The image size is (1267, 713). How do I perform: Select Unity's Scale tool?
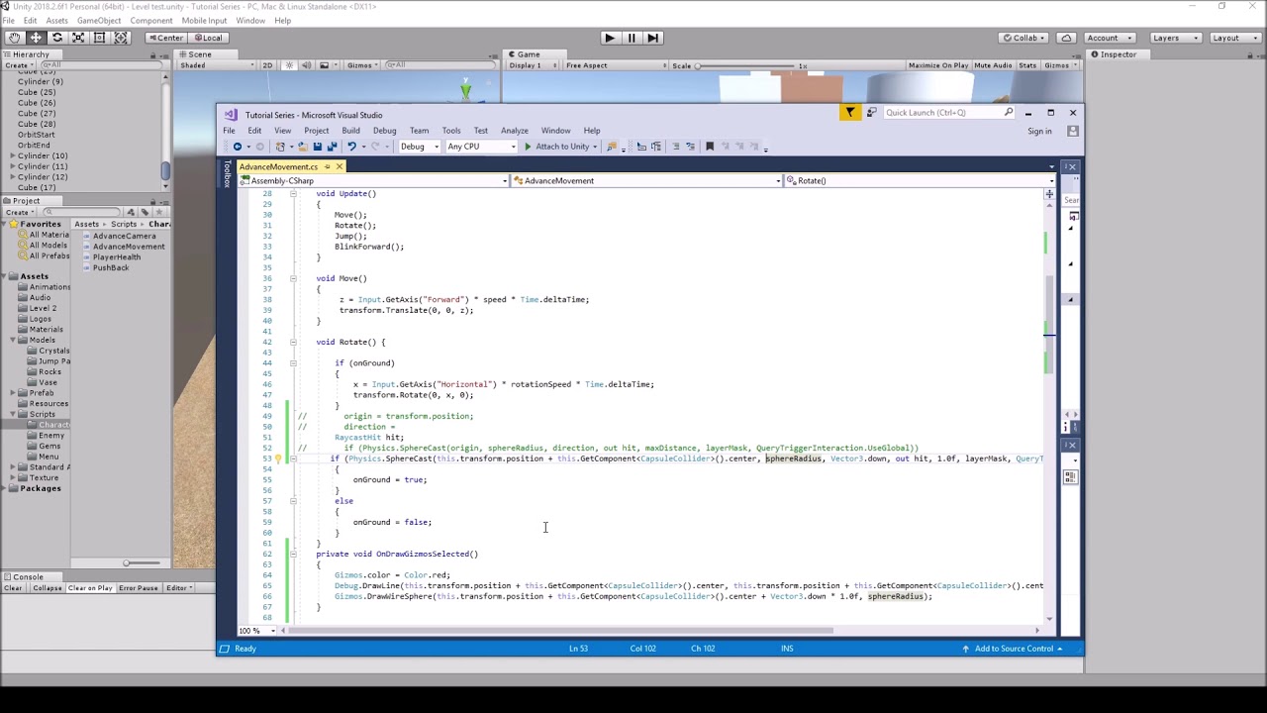click(x=78, y=38)
